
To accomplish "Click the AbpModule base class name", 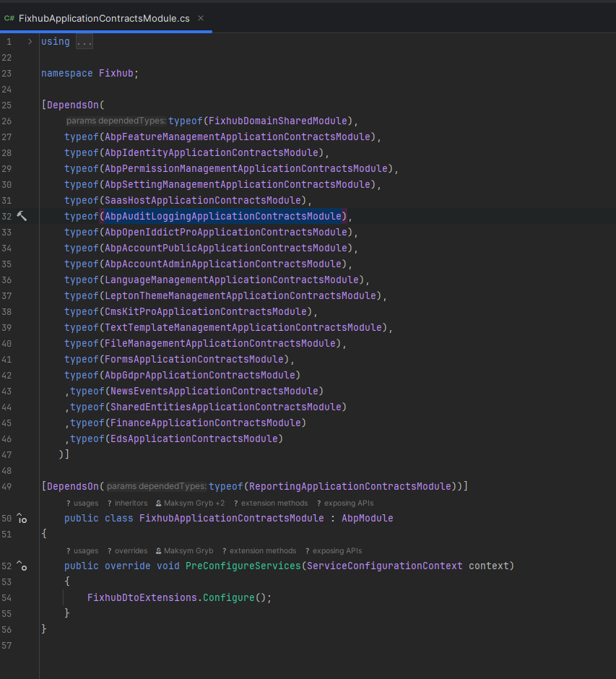I will [367, 518].
